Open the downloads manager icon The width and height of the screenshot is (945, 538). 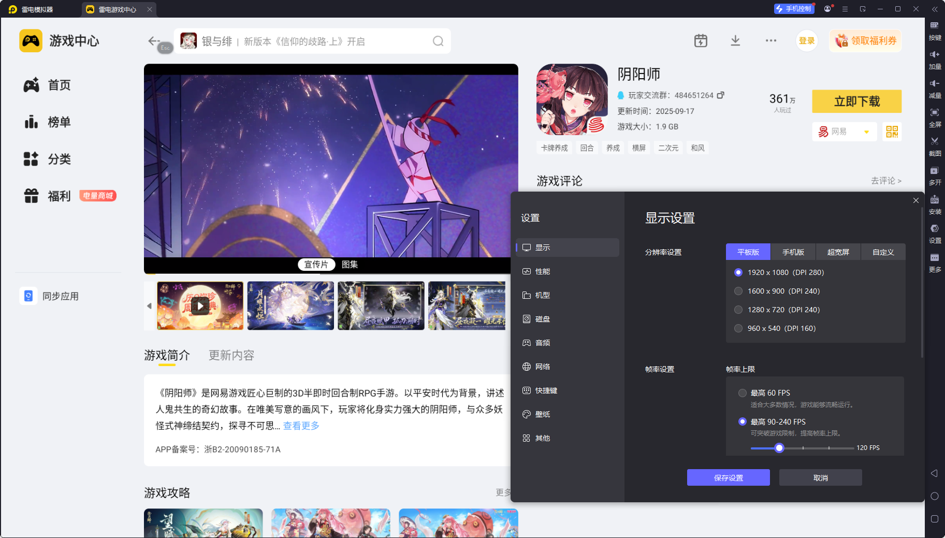(x=735, y=40)
